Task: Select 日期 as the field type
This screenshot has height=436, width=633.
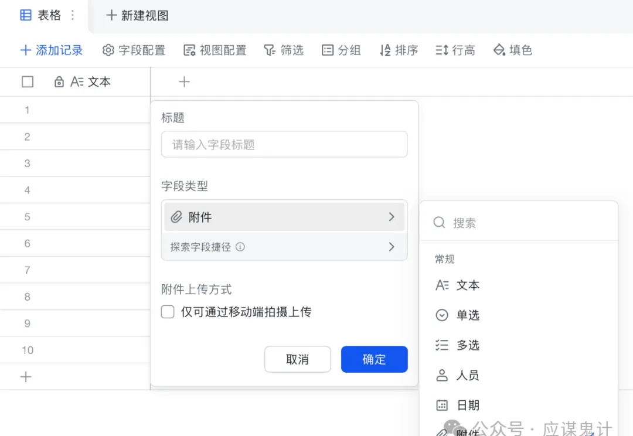Action: pyautogui.click(x=468, y=405)
